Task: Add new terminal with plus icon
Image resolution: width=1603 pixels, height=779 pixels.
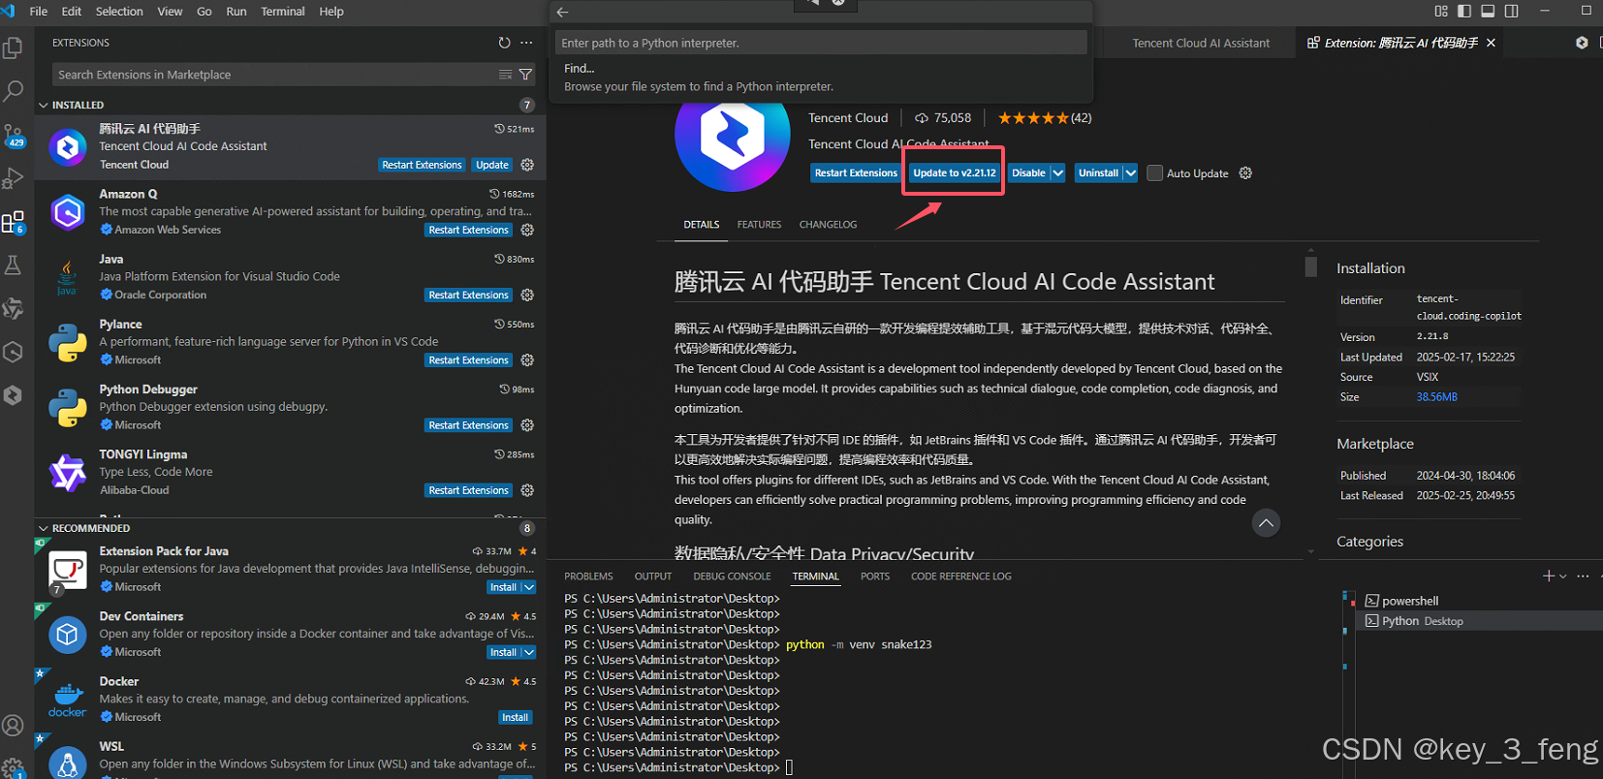Action: coord(1548,576)
